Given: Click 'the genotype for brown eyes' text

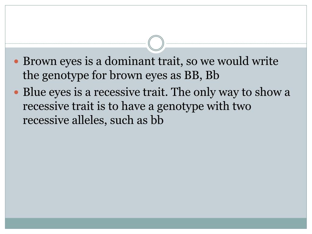Looking at the screenshot, I should point(95,76).
